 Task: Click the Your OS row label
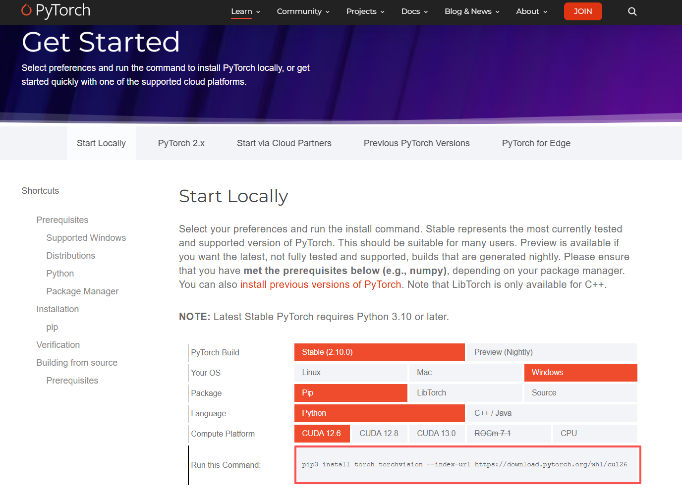pos(206,373)
